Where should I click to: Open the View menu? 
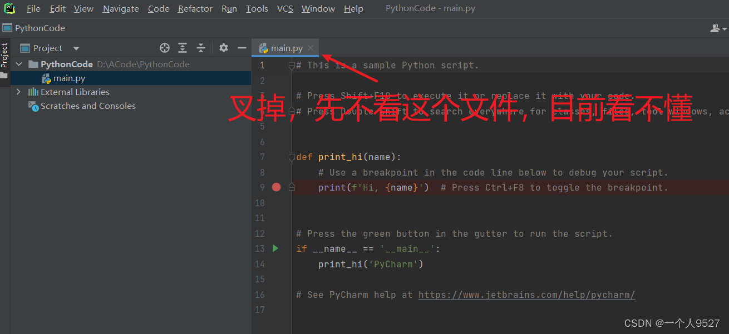tap(83, 9)
